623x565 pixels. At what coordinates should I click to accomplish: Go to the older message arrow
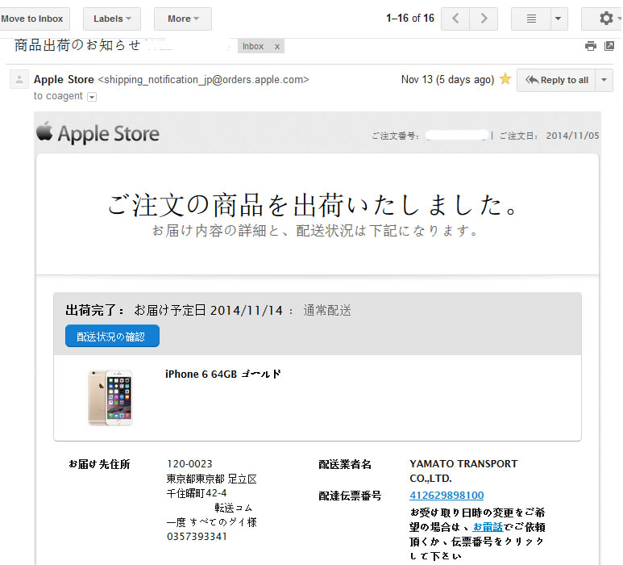(x=484, y=19)
